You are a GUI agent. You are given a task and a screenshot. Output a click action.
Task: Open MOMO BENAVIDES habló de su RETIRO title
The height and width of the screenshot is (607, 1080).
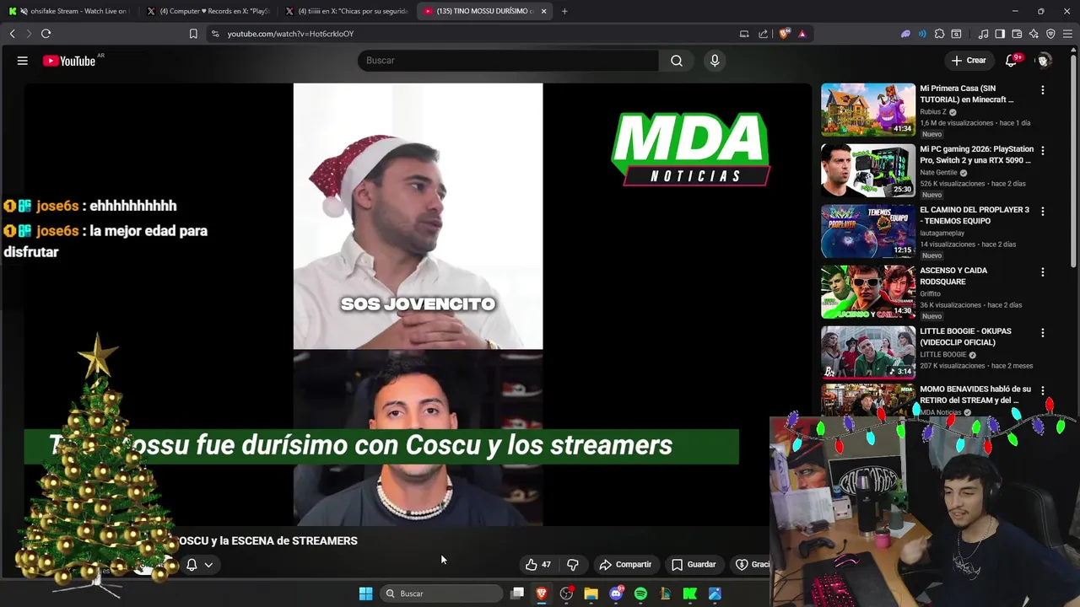point(975,395)
